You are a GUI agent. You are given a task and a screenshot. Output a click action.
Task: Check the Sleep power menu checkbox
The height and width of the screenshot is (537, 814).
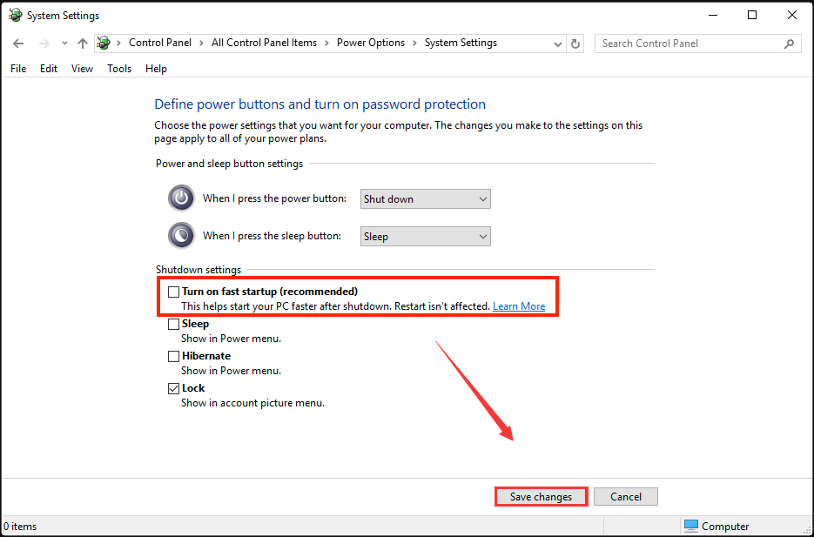pyautogui.click(x=173, y=325)
